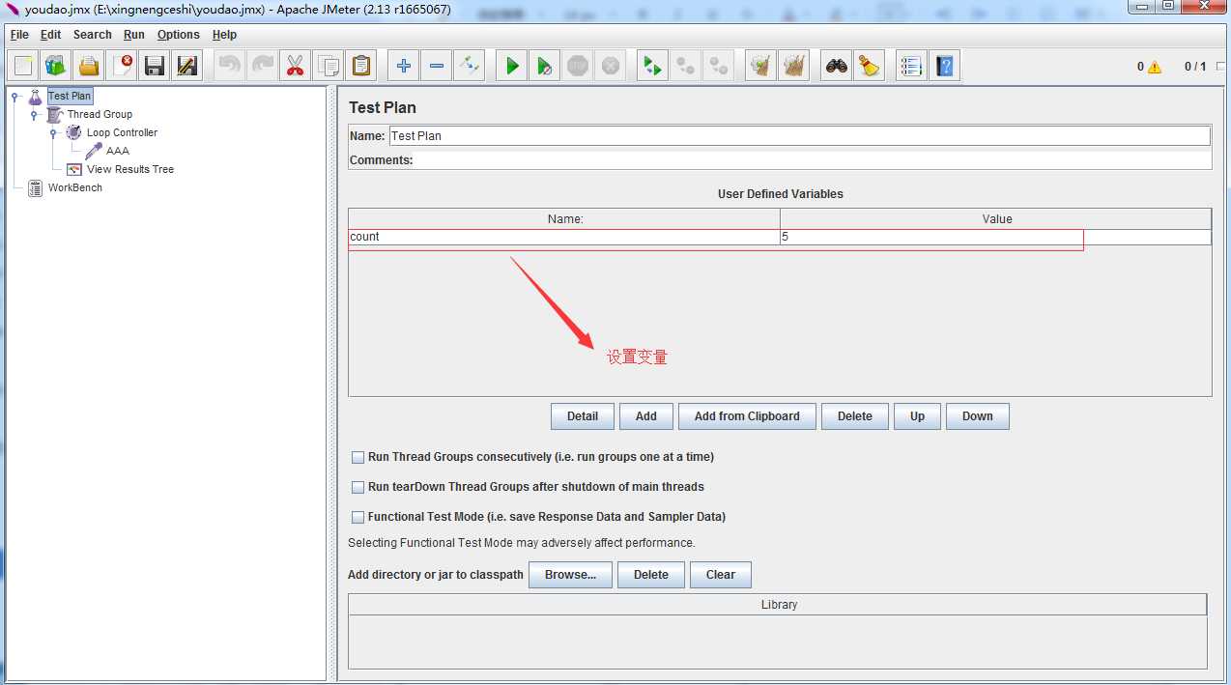Click the Reset Search broom icon
1231x685 pixels.
(x=870, y=66)
